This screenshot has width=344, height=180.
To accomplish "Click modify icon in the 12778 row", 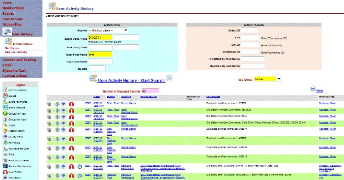I will tap(63, 104).
